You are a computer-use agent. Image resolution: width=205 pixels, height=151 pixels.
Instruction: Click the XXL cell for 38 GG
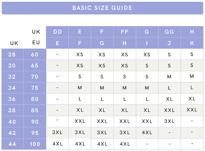pos(169,110)
